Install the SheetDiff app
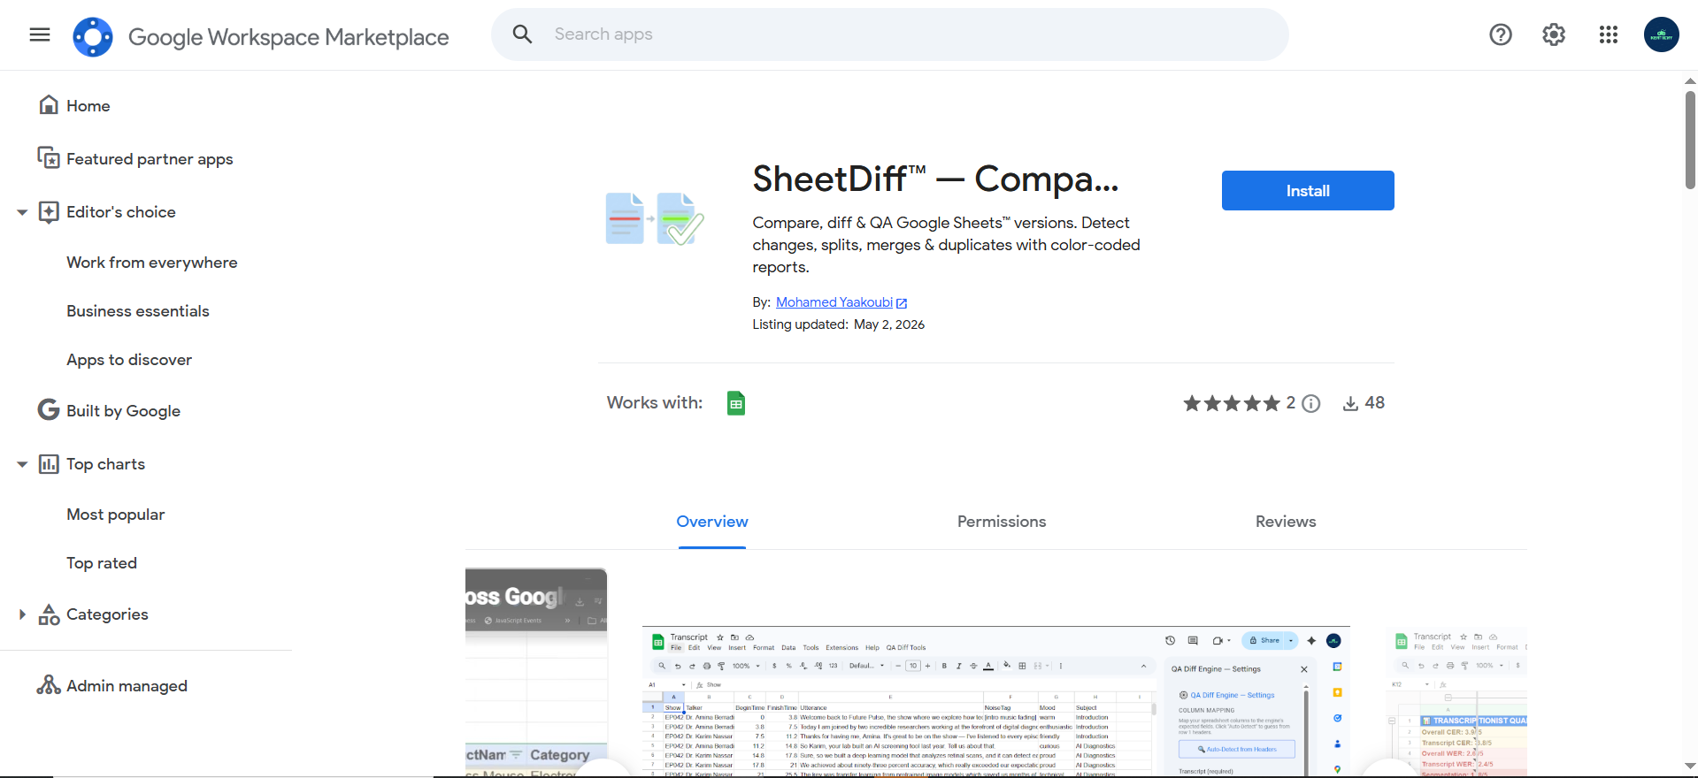1698x778 pixels. pos(1308,191)
